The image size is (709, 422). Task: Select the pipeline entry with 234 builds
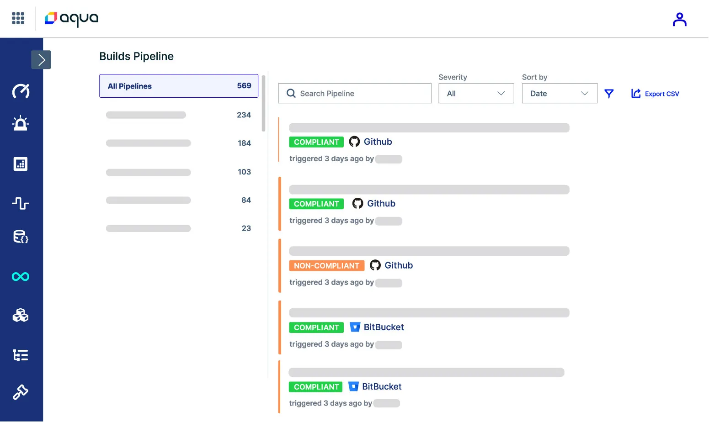(179, 115)
